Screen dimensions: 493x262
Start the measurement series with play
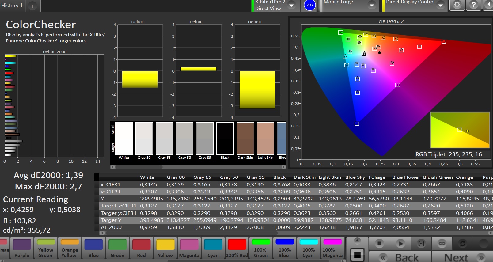400,244
